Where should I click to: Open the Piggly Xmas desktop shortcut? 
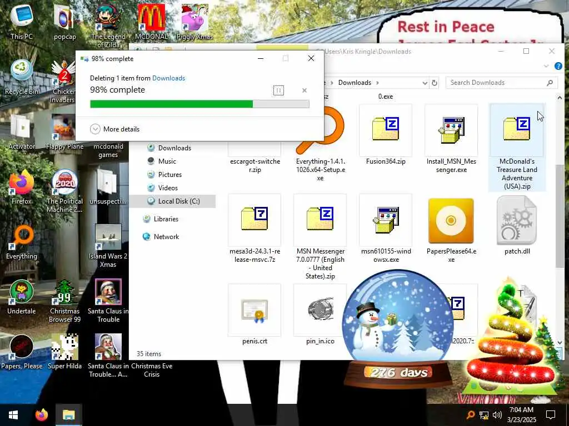click(x=194, y=22)
